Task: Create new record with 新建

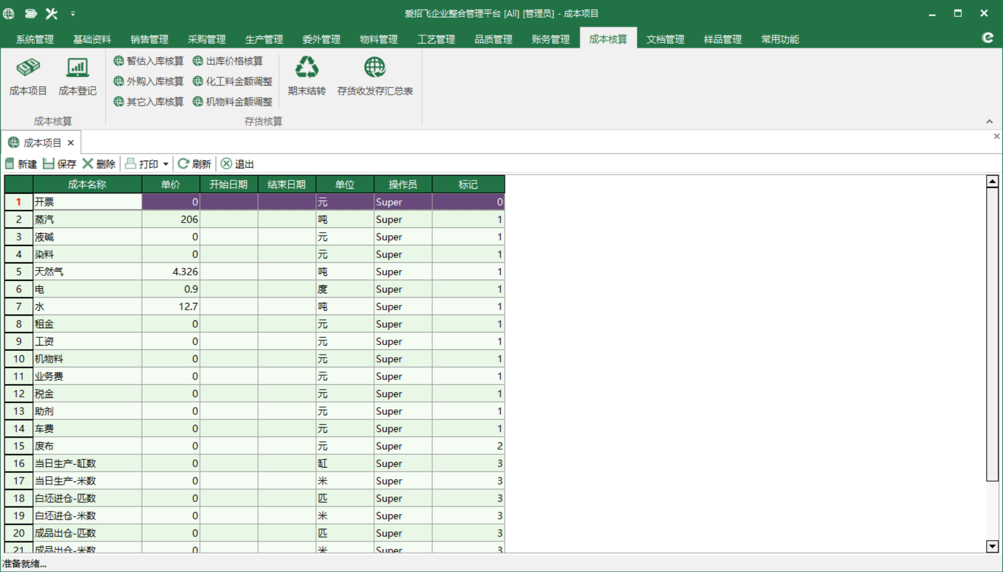Action: click(21, 164)
